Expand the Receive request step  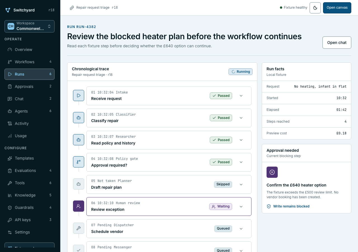click(241, 96)
